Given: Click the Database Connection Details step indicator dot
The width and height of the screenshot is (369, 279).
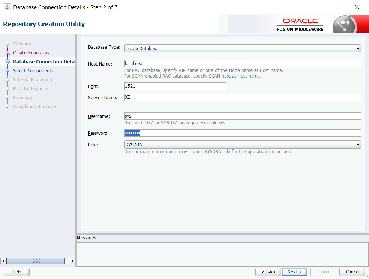Looking at the screenshot, I should (7, 61).
